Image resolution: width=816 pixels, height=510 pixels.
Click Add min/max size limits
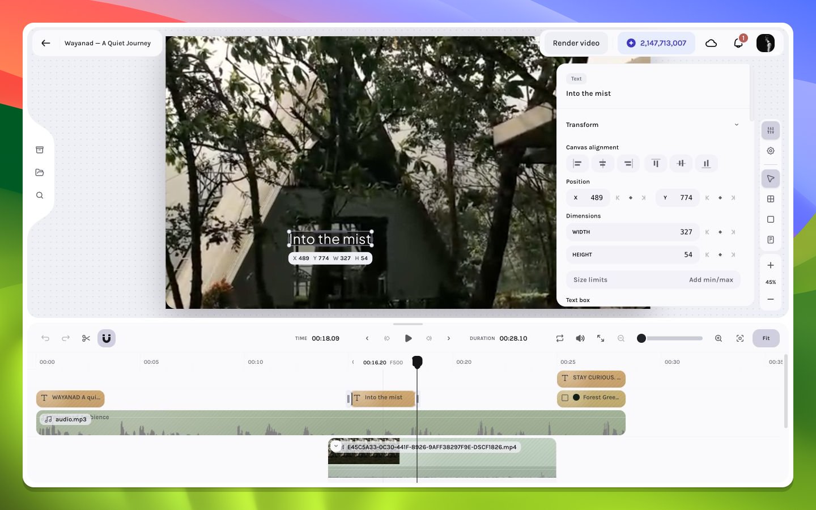(x=711, y=280)
